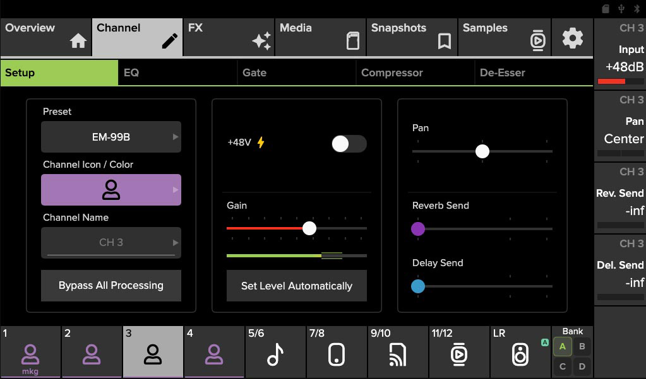The image size is (646, 379).
Task: Switch to Bank C
Action: pos(562,366)
